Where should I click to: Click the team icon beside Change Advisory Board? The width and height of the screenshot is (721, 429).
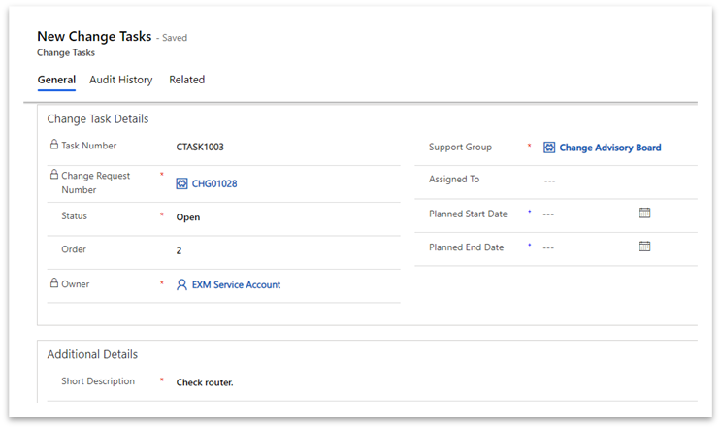[549, 148]
